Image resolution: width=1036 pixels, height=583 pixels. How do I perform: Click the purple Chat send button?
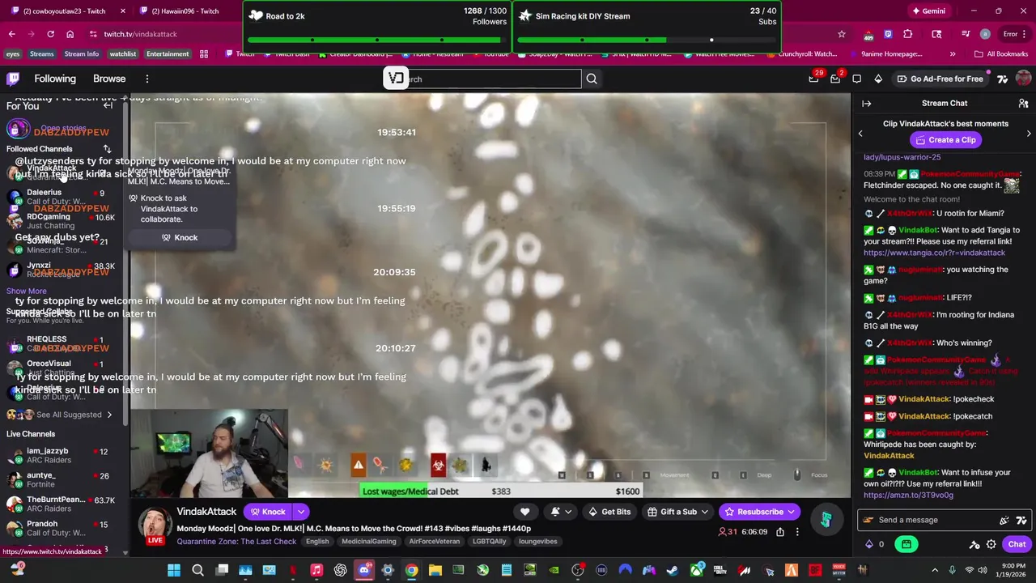(1017, 544)
